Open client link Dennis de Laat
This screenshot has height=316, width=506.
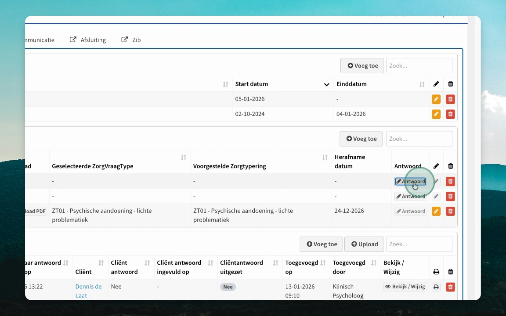click(x=88, y=291)
